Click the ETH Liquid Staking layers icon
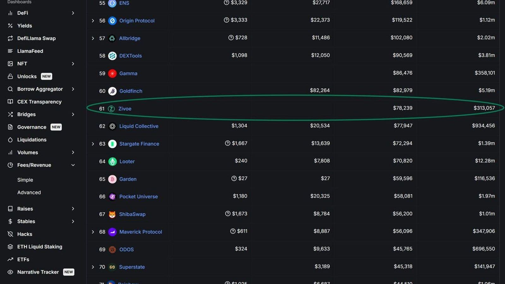The image size is (505, 284). tap(10, 246)
